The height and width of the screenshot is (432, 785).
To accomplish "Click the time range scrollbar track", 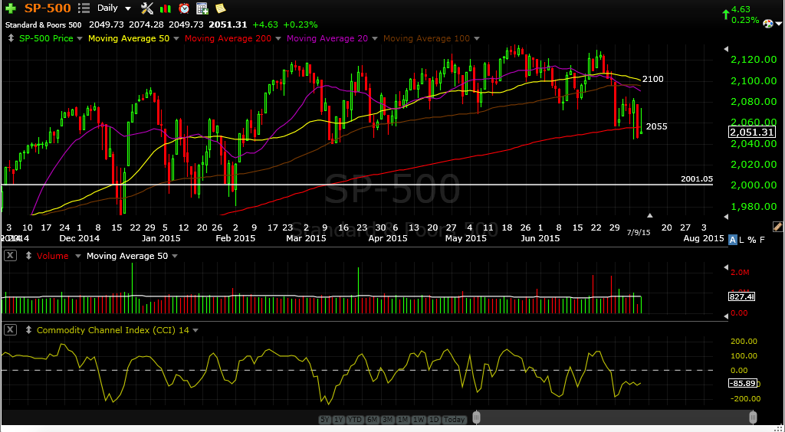I will click(615, 417).
